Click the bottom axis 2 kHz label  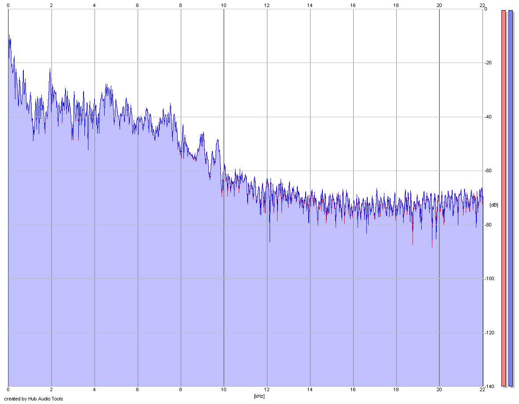[51, 390]
